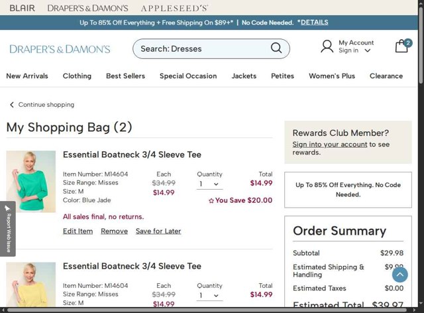Click the Estimated Taxes $0.00 value
This screenshot has width=424, height=313.
394,288
